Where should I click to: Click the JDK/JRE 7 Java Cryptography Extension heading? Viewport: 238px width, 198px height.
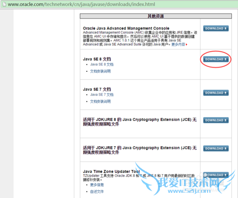point(140,150)
